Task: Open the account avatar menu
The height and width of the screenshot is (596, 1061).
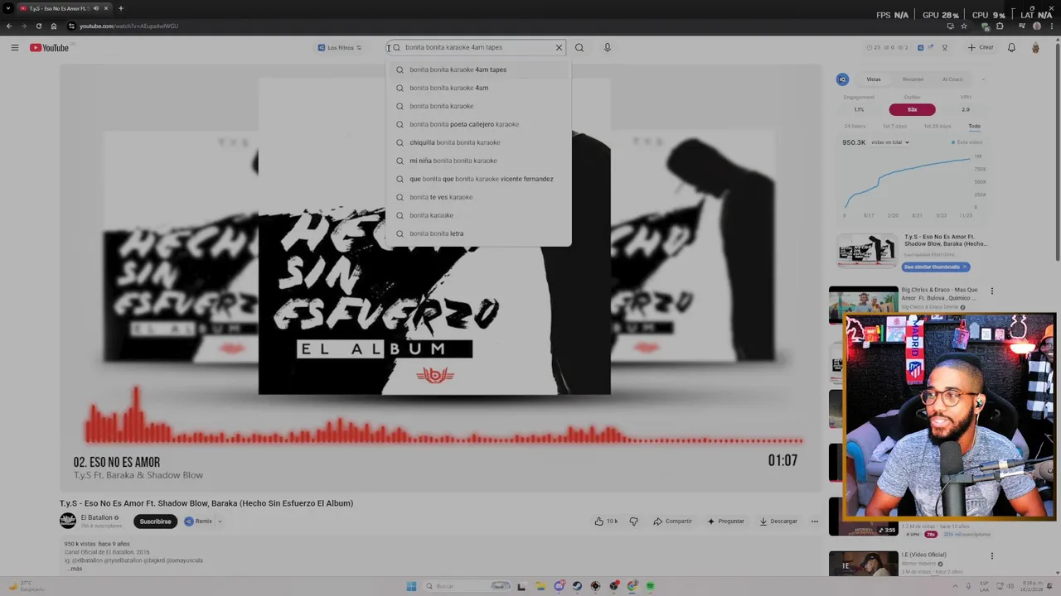Action: click(1035, 47)
